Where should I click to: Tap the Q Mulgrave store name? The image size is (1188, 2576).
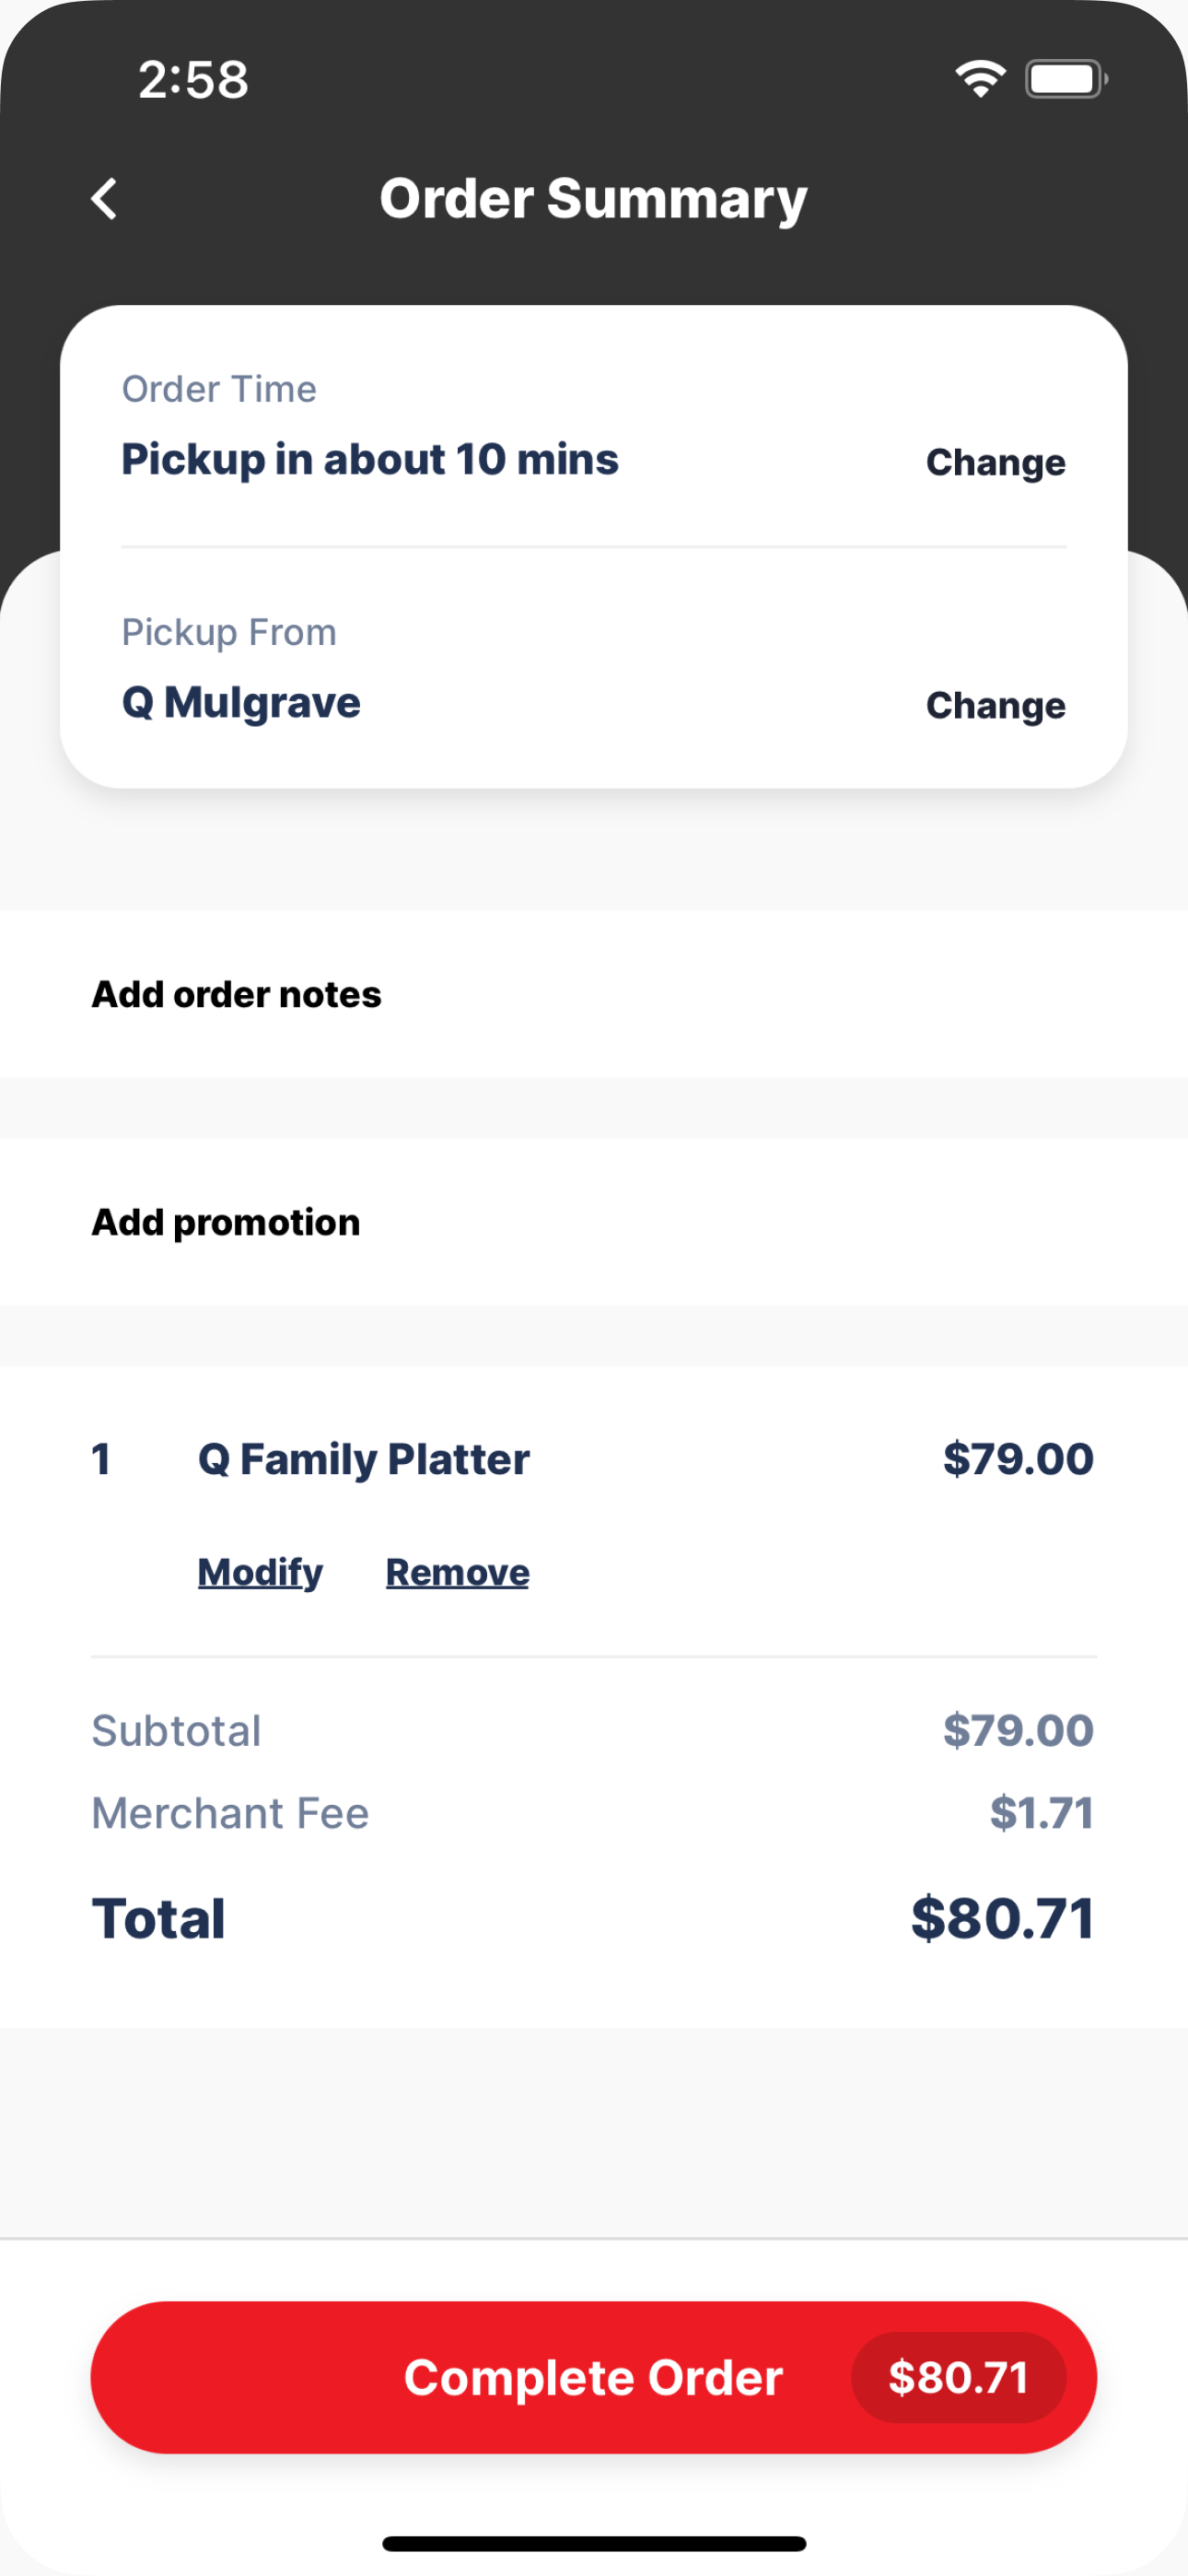click(x=241, y=702)
